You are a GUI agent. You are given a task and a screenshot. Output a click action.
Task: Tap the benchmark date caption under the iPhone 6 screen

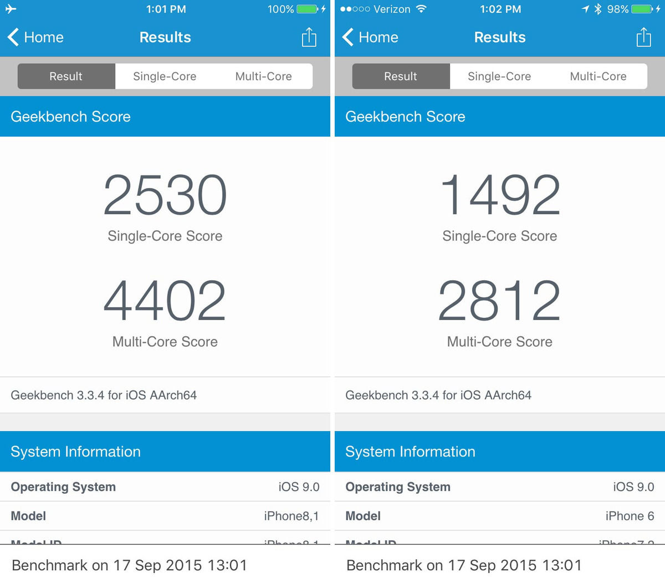(x=464, y=565)
